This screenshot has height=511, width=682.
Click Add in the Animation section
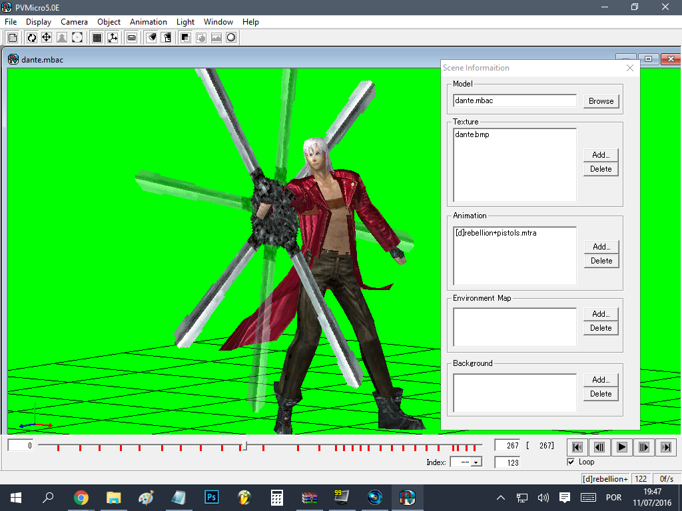601,247
